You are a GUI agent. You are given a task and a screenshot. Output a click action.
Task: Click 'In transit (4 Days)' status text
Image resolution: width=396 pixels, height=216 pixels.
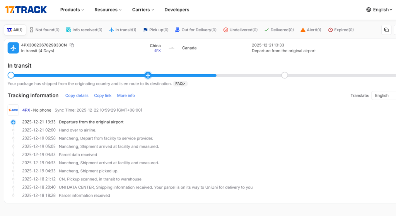click(38, 51)
